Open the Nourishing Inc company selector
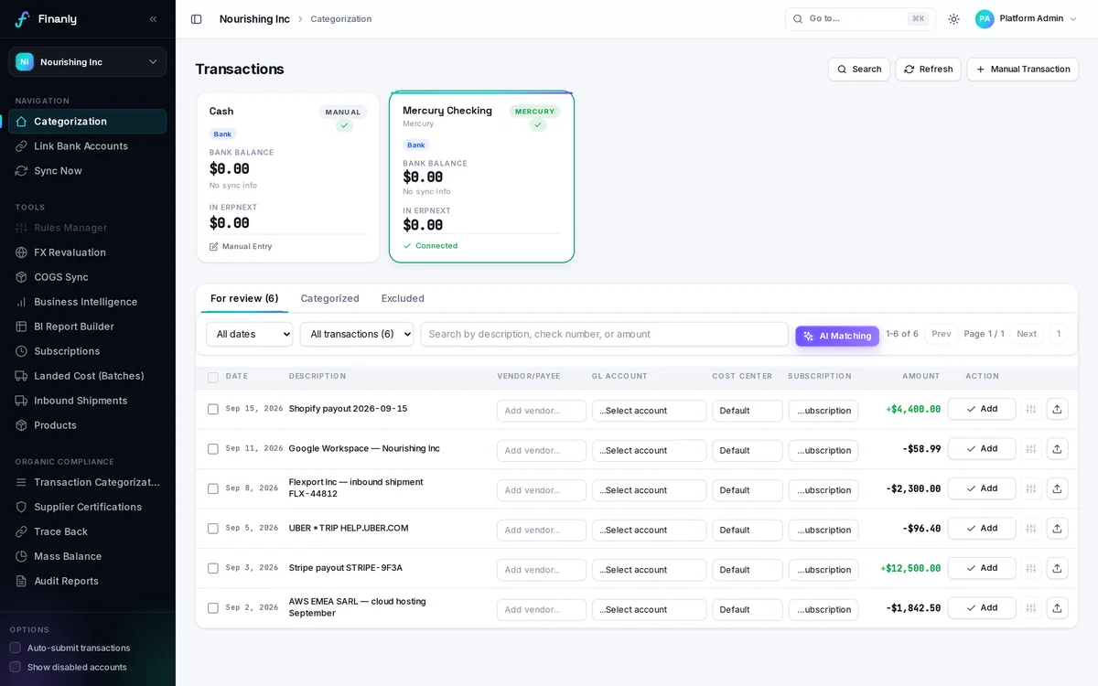 [x=88, y=62]
